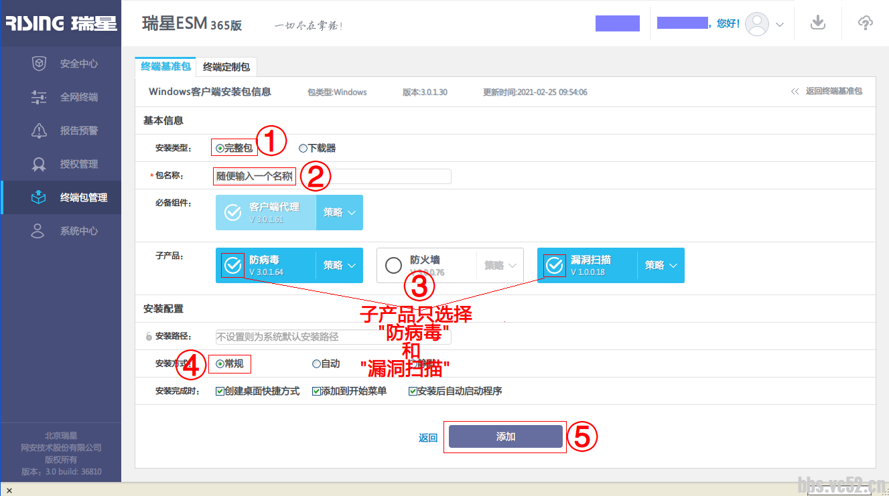The image size is (889, 496).
Task: Select the 自动 install mode
Action: pos(316,364)
